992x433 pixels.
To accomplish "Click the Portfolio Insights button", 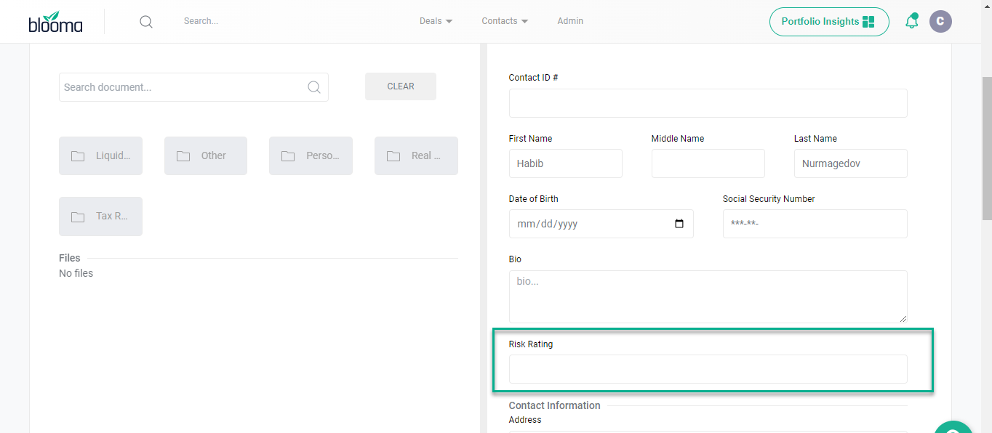I will [x=828, y=22].
